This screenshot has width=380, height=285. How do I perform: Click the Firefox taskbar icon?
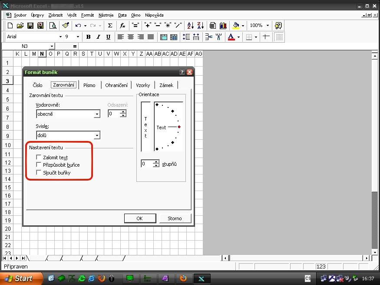[x=183, y=278]
